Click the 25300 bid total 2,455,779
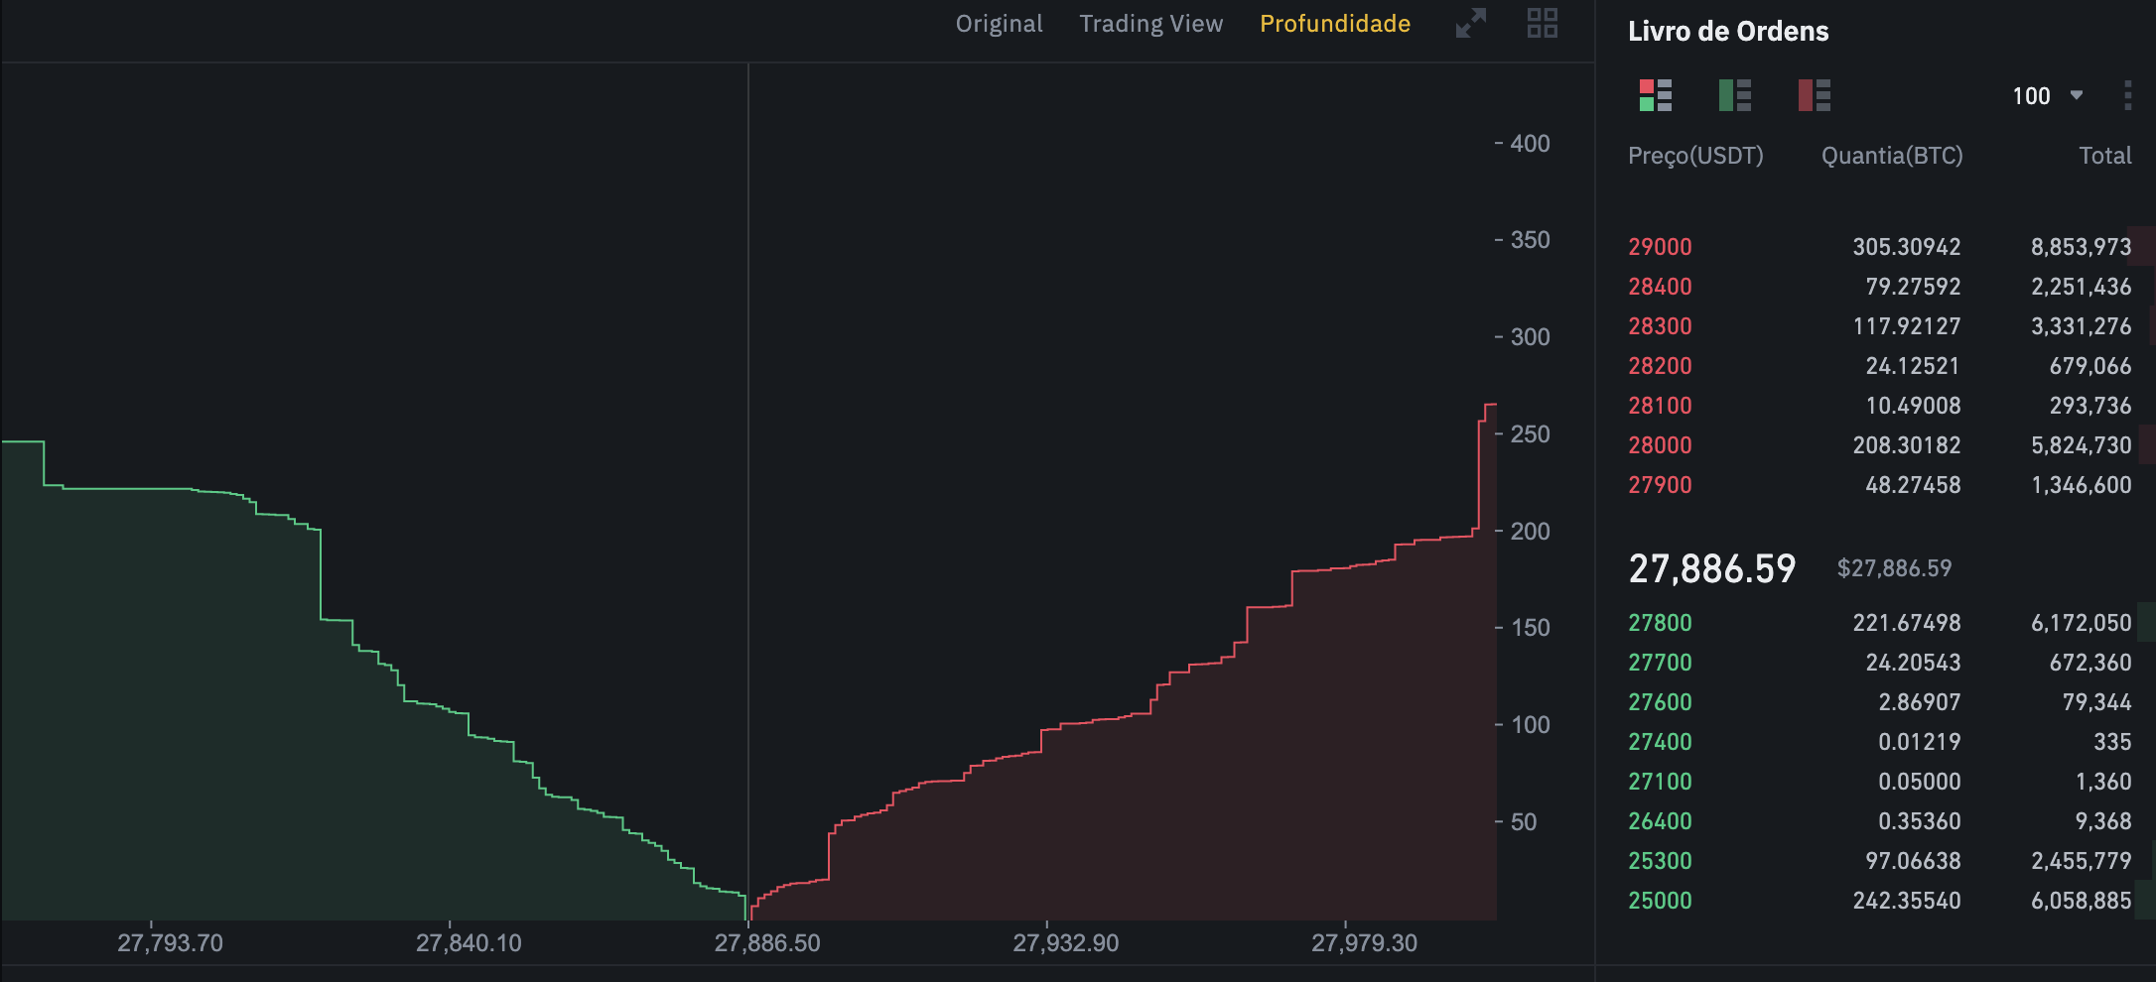2156x982 pixels. pos(2081,861)
